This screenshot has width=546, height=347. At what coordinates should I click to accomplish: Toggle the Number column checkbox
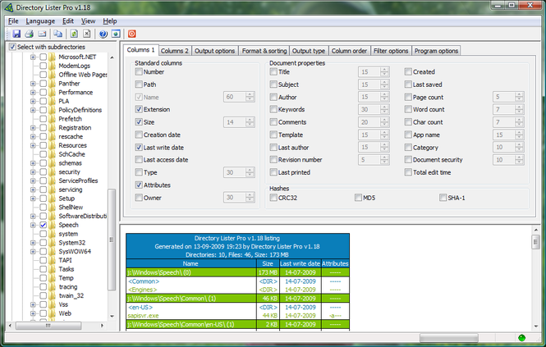(x=139, y=71)
